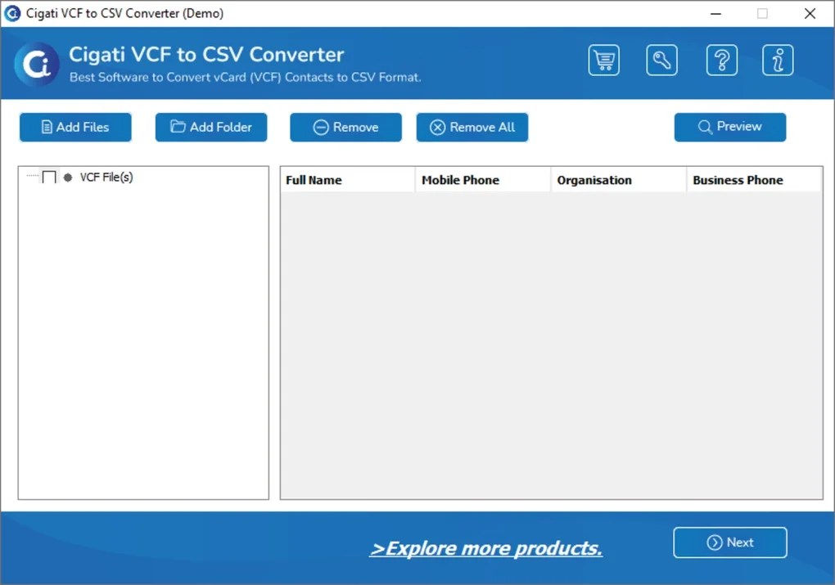Viewport: 835px width, 585px height.
Task: Click the Remove All button
Action: (x=472, y=127)
